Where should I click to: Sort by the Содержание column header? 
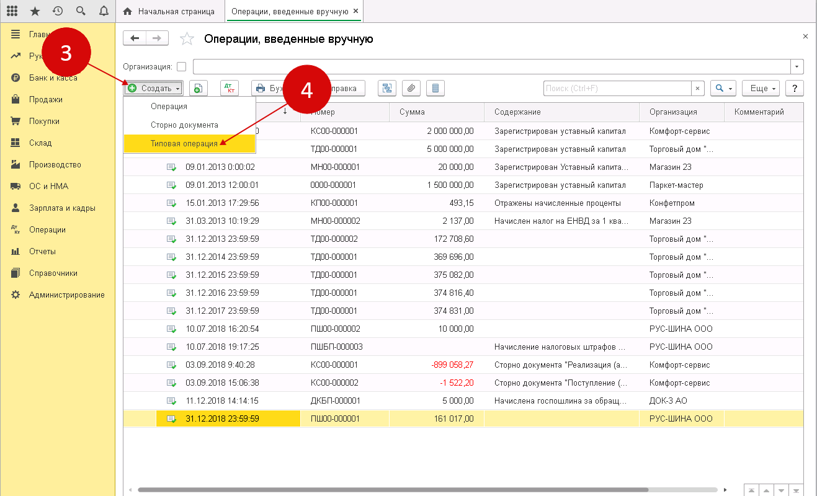(561, 112)
